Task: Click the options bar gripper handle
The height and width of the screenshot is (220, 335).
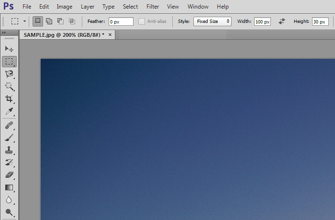Action: click(x=3, y=22)
